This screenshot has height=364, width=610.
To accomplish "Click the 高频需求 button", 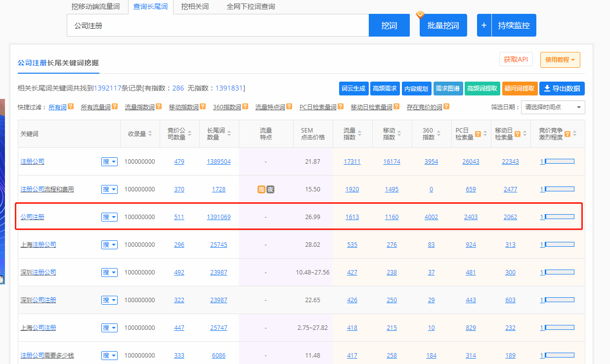I will coord(385,89).
